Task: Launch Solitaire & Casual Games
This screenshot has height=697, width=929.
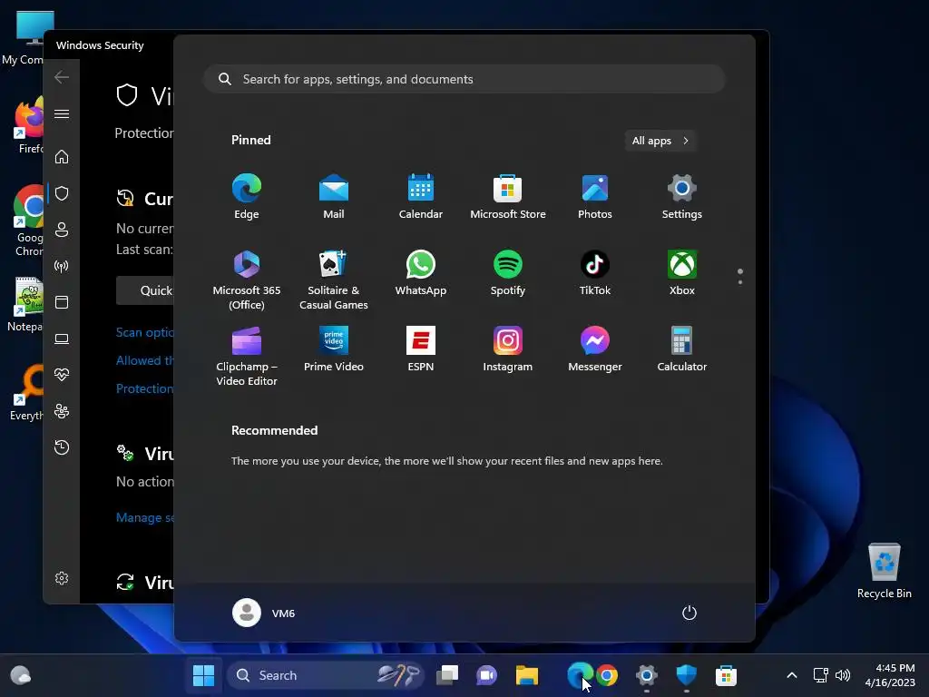Action: pos(334,280)
